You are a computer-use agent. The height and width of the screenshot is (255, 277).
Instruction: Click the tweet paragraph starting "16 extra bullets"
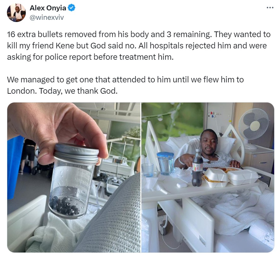pyautogui.click(x=138, y=46)
